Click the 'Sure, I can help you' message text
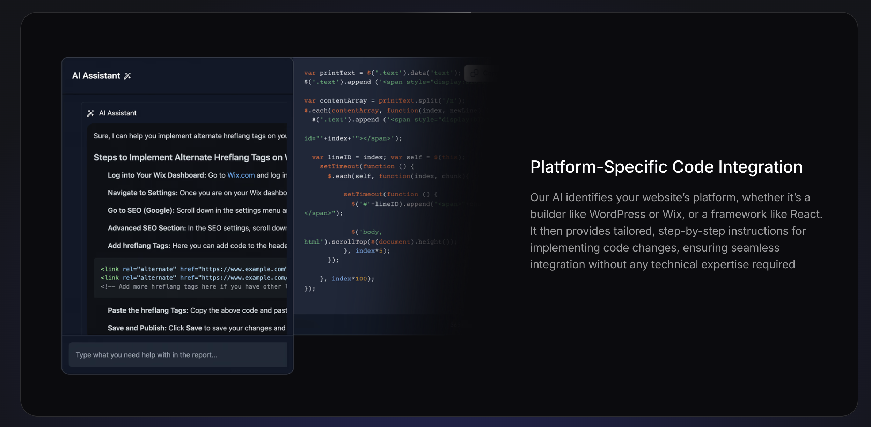The height and width of the screenshot is (427, 871). pyautogui.click(x=190, y=136)
